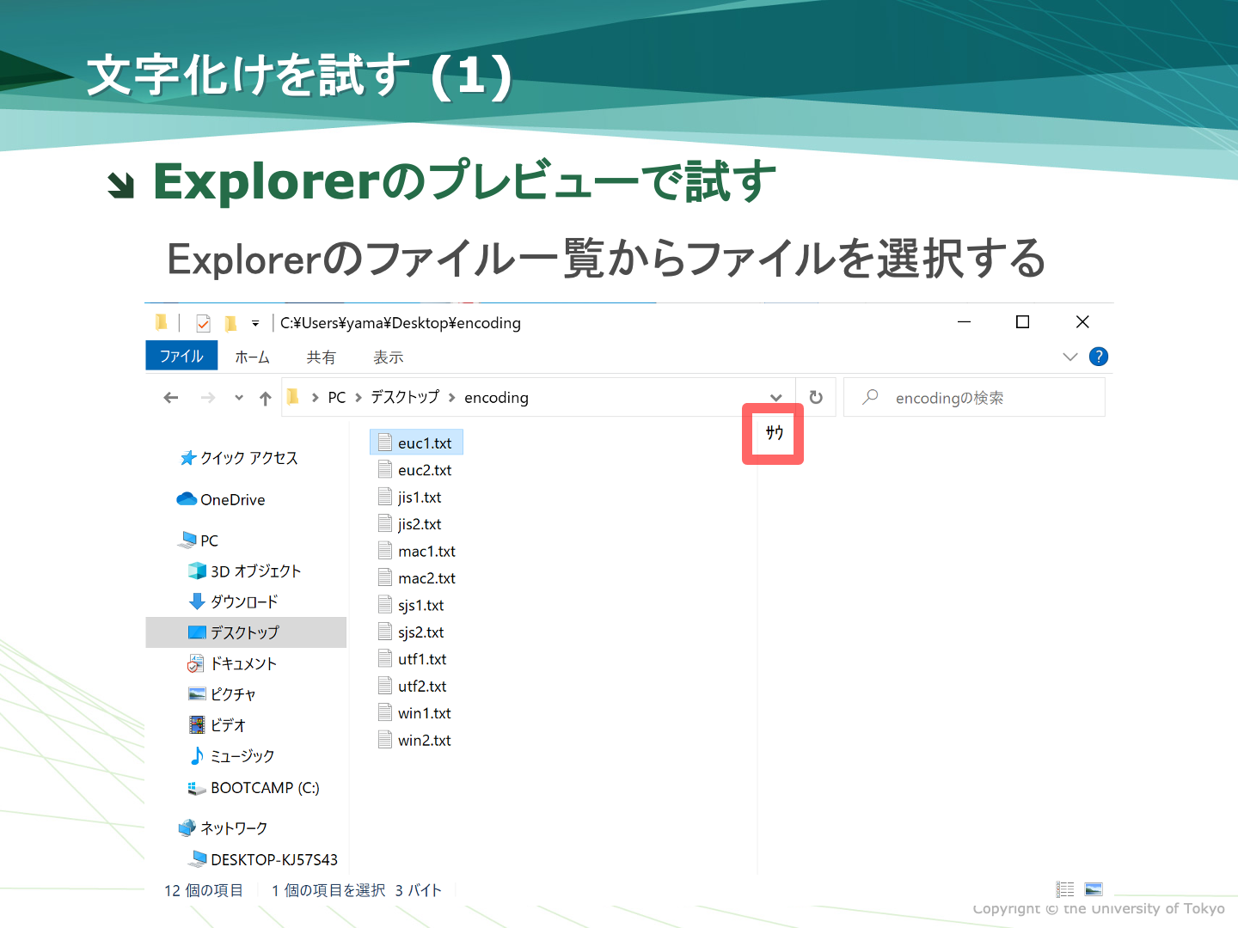This screenshot has height=928, width=1238.
Task: Select the sjs1.txt file
Action: (412, 605)
